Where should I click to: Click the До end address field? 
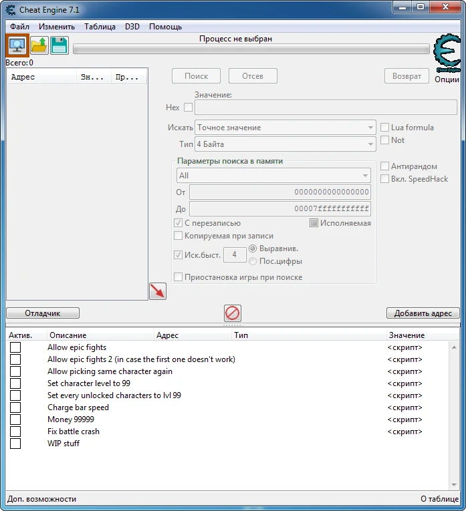click(x=280, y=208)
